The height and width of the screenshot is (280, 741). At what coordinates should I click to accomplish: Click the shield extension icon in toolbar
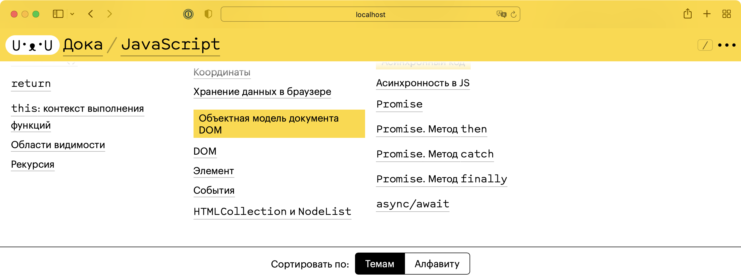click(x=208, y=14)
